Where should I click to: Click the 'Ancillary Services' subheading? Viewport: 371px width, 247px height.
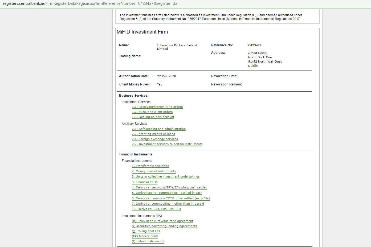(134, 124)
